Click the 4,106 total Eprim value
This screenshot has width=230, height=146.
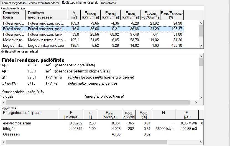pyautogui.click(x=116, y=134)
